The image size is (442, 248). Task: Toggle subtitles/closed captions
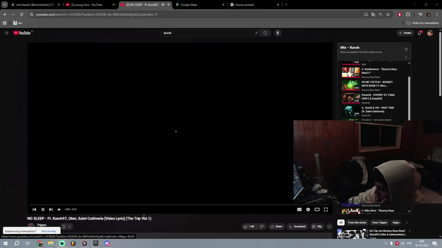299,209
